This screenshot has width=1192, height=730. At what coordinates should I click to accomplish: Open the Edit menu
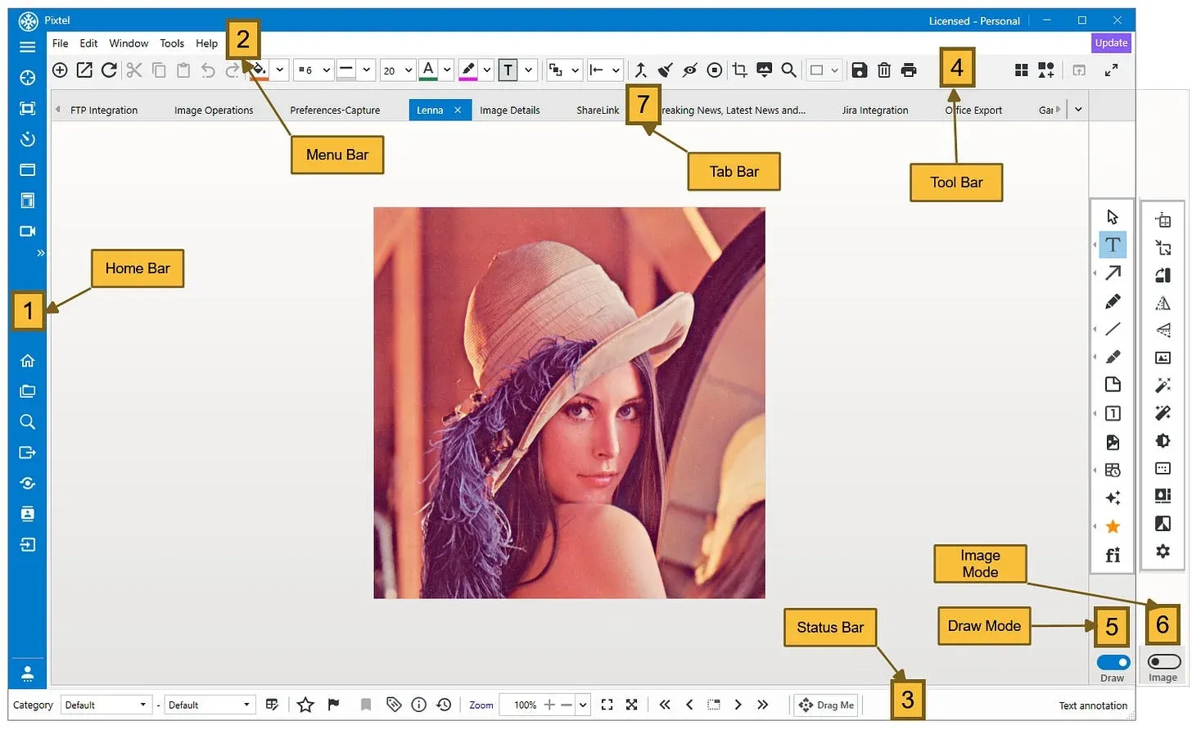click(x=88, y=43)
